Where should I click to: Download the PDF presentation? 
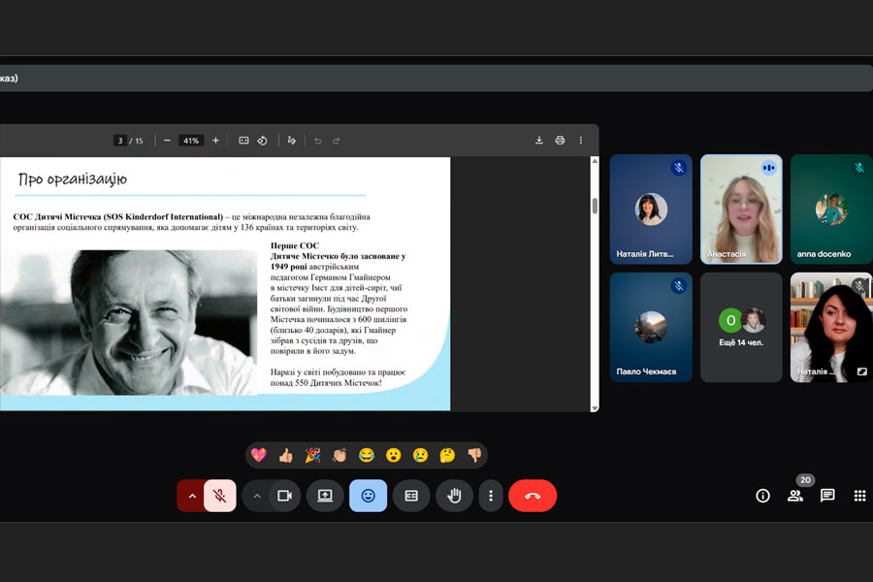point(539,141)
